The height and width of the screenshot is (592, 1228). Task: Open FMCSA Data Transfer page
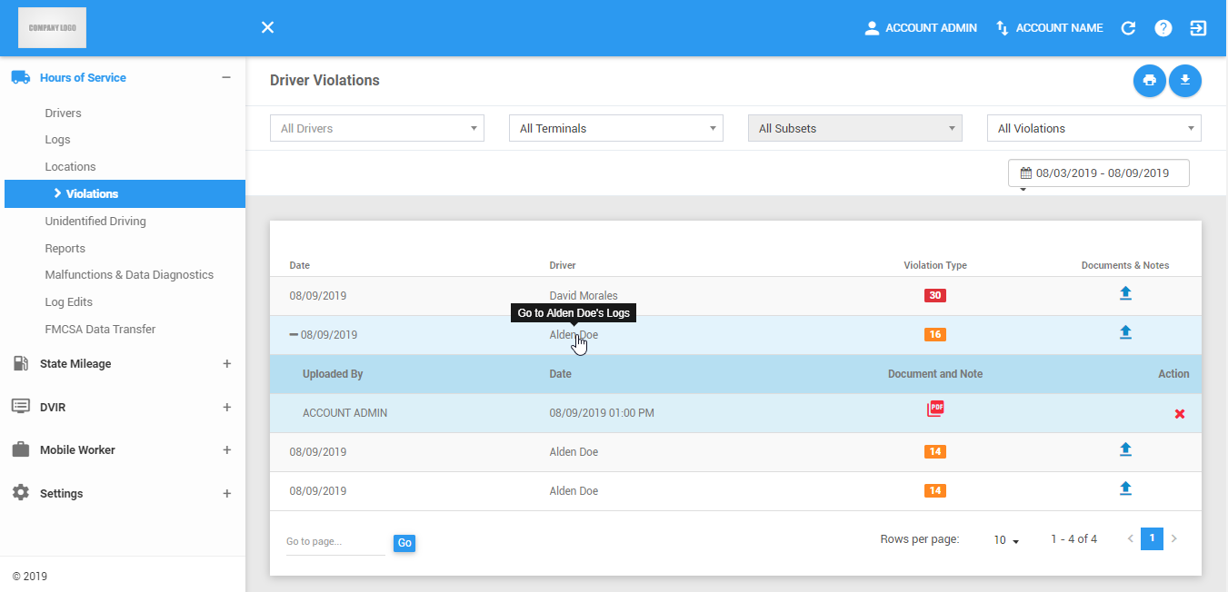tap(100, 330)
